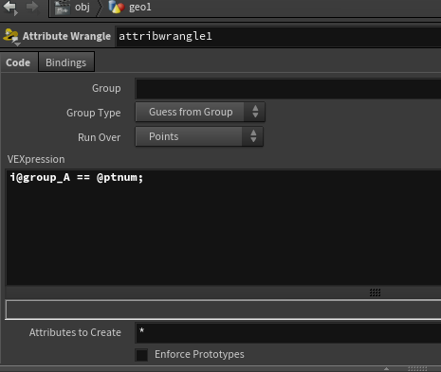Image resolution: width=441 pixels, height=372 pixels.
Task: Edit the Attributes to Create field
Action: coord(288,332)
